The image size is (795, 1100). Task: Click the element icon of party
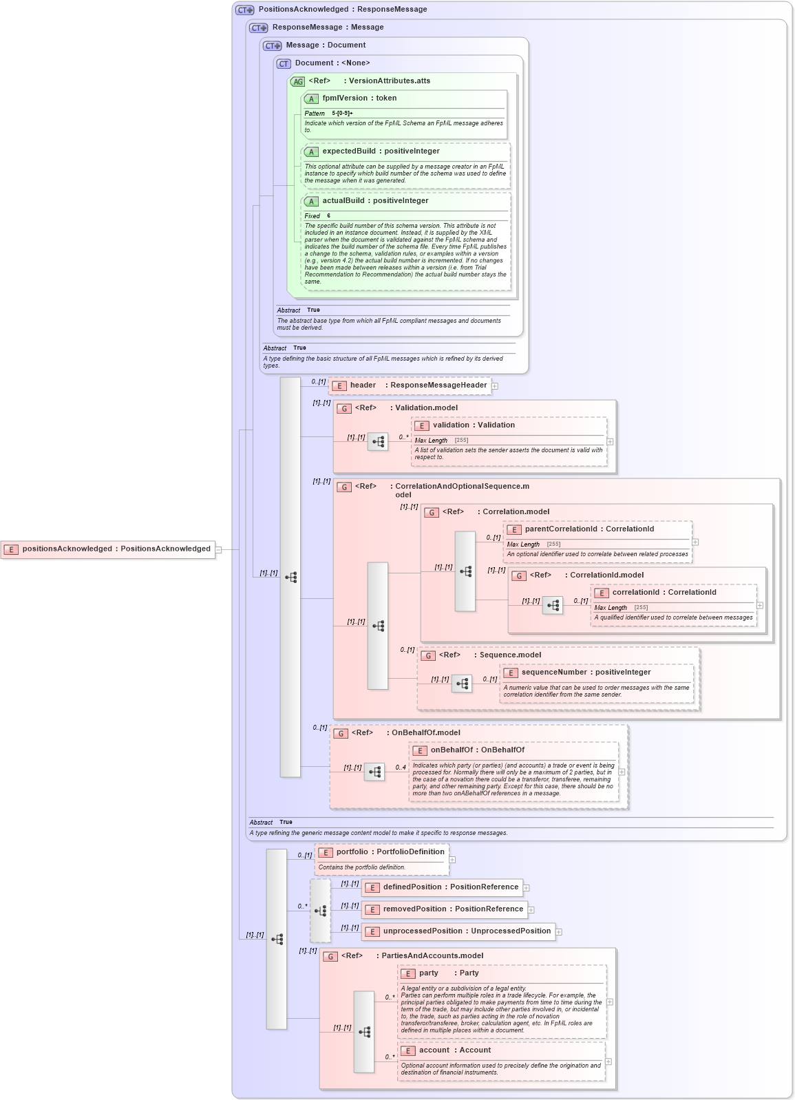click(408, 974)
